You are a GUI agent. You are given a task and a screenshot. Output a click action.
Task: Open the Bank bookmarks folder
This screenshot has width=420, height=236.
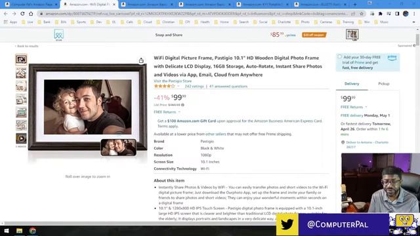(44, 22)
